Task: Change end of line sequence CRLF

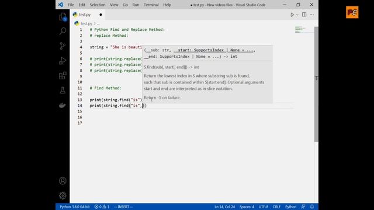Action: (x=276, y=206)
